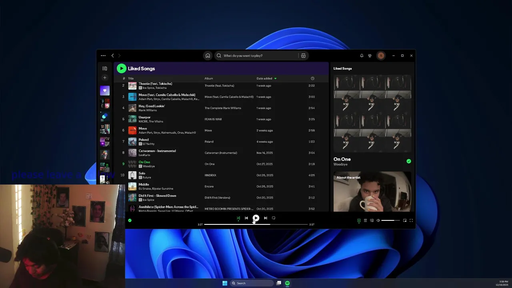Screen dimensions: 512x288
Task: Collapse Your Library sidebar icon
Action: click(105, 68)
